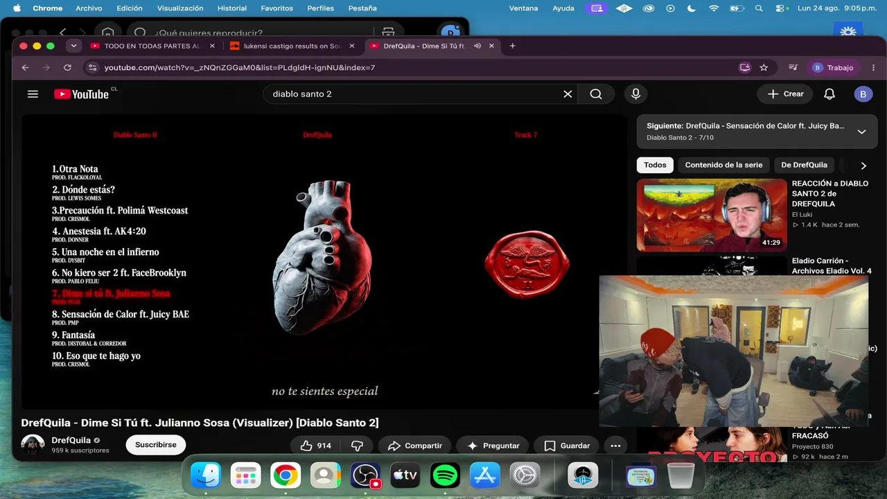Open the Historial menu

[232, 8]
